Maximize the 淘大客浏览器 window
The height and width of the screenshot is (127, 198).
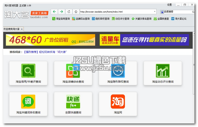point(185,5)
